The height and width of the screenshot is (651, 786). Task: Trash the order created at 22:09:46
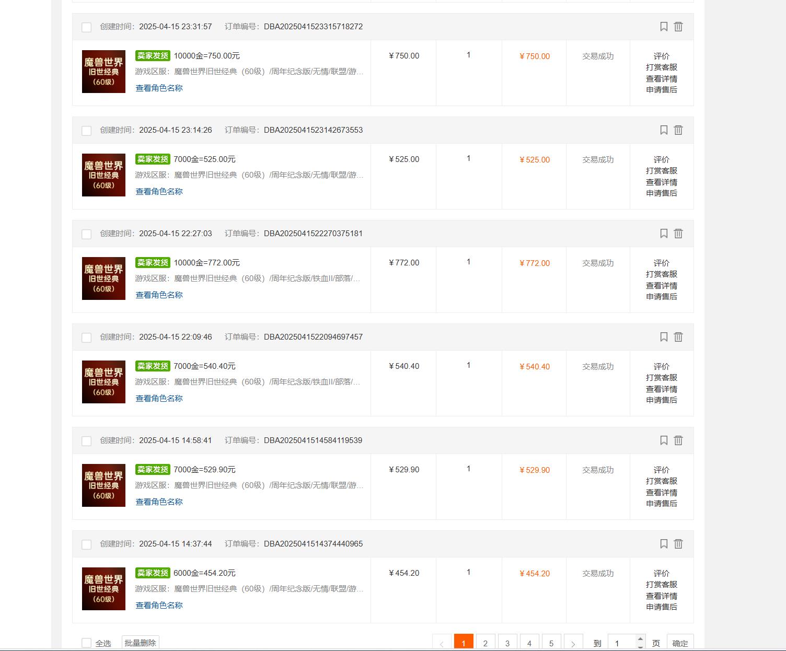678,337
